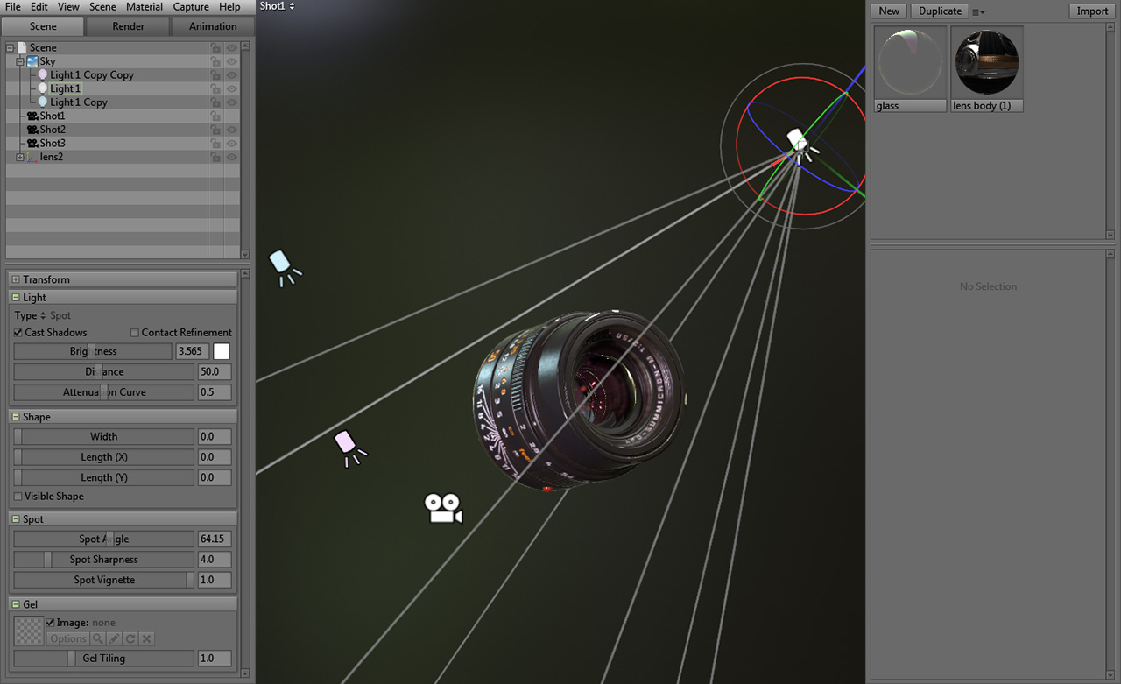The height and width of the screenshot is (684, 1121).
Task: Expand the lens2 tree node
Action: click(x=20, y=157)
